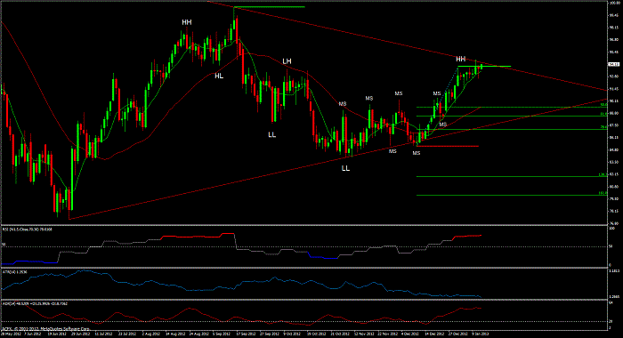Select the 161.8 Fibonacci extension level label
623x338 pixels.
603,193
